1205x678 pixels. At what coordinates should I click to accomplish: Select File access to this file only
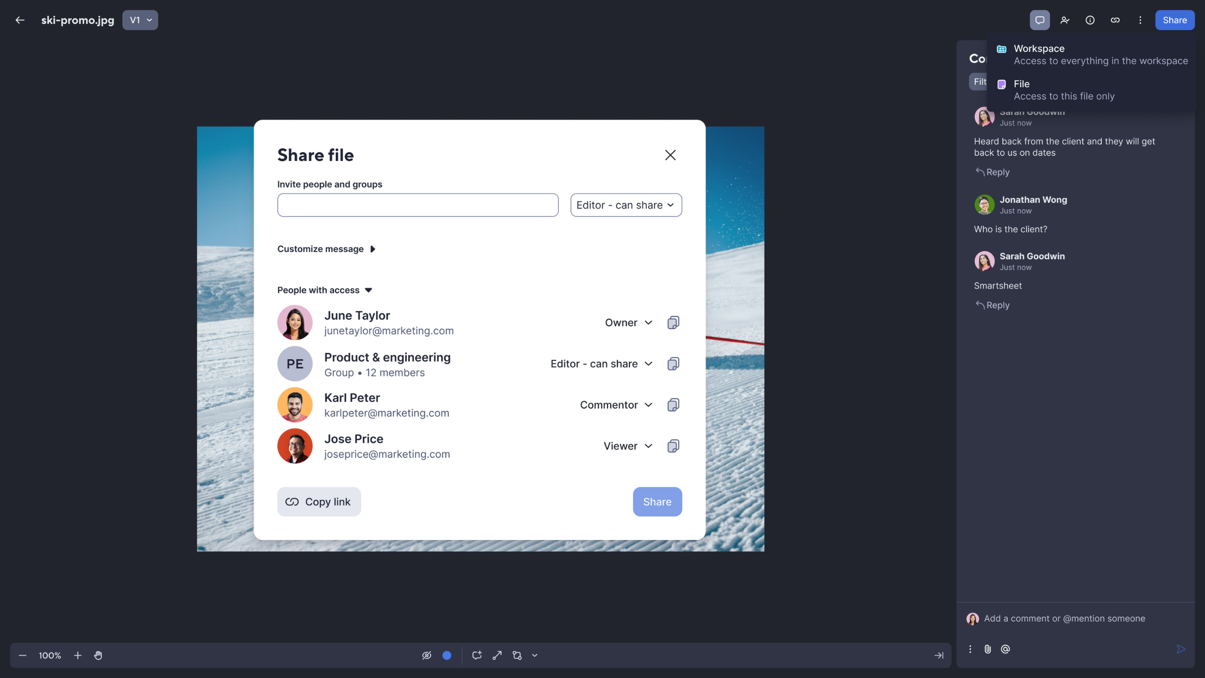[x=1092, y=90]
